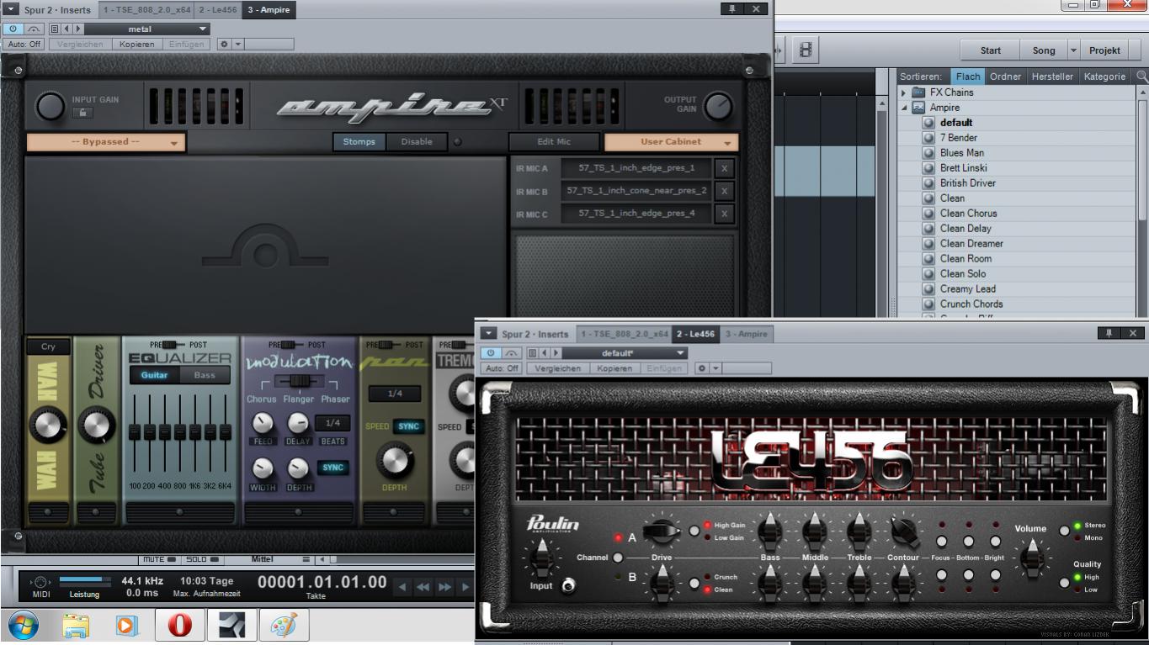Viewport: 1149px width, 645px height.
Task: Click Modulation WIDTH knob
Action: pos(263,468)
